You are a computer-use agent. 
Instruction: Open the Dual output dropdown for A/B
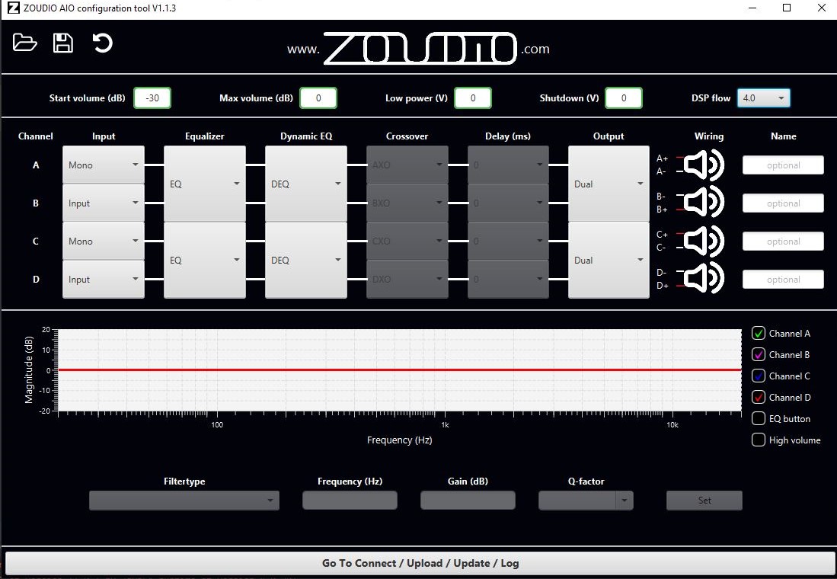point(609,184)
